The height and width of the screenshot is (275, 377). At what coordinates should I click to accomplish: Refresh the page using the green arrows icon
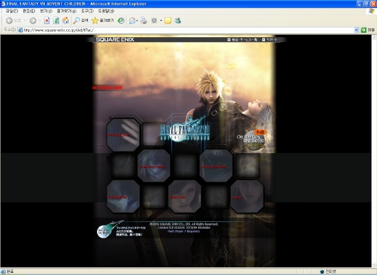[x=56, y=21]
